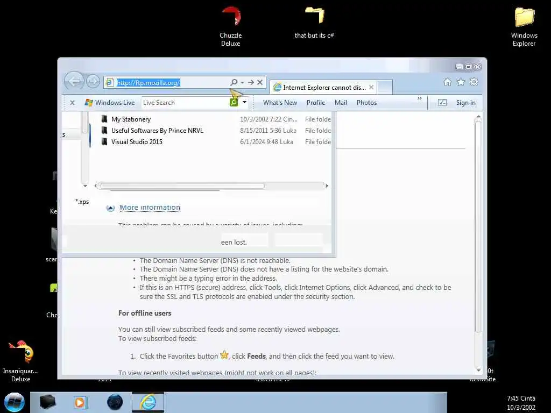Expand the Live Search options dropdown

point(245,103)
